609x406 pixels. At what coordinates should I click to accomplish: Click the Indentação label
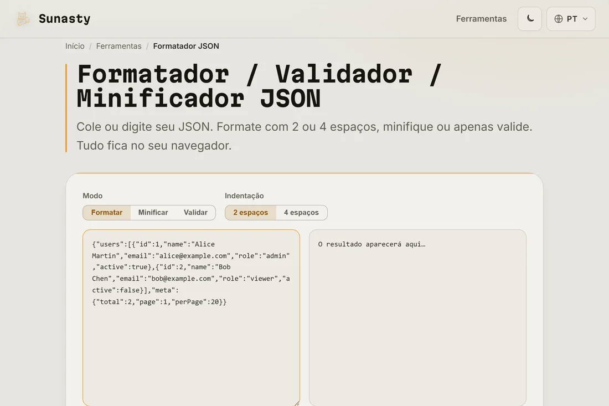pyautogui.click(x=244, y=196)
